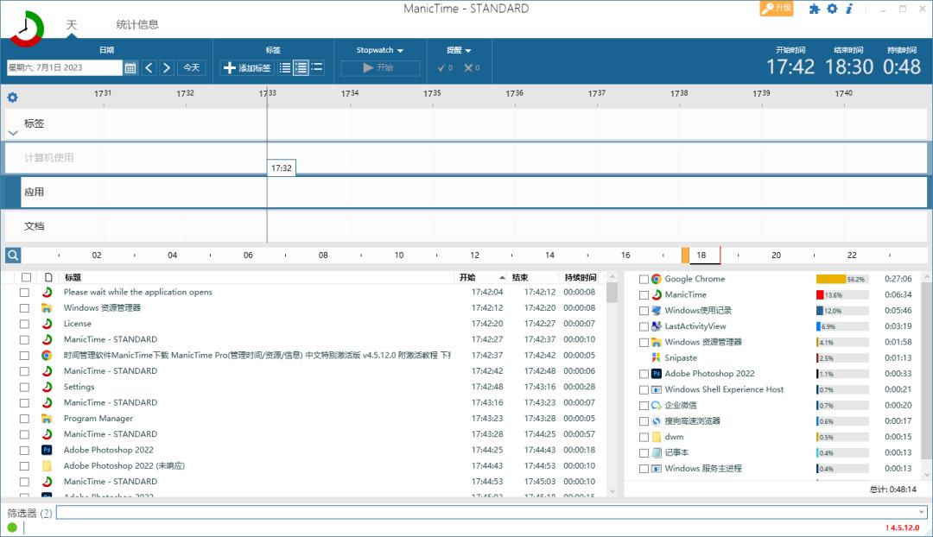Select the 天 tab
Image resolution: width=933 pixels, height=537 pixels.
72,24
